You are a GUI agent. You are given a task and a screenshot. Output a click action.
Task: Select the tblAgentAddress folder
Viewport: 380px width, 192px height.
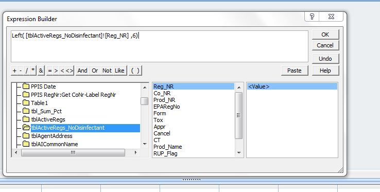coord(51,136)
